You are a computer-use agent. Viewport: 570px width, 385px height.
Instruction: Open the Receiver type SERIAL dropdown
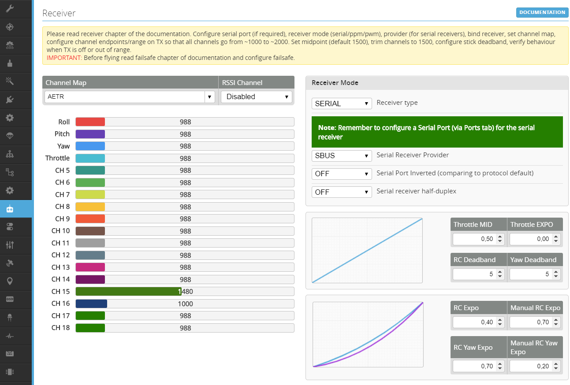341,104
